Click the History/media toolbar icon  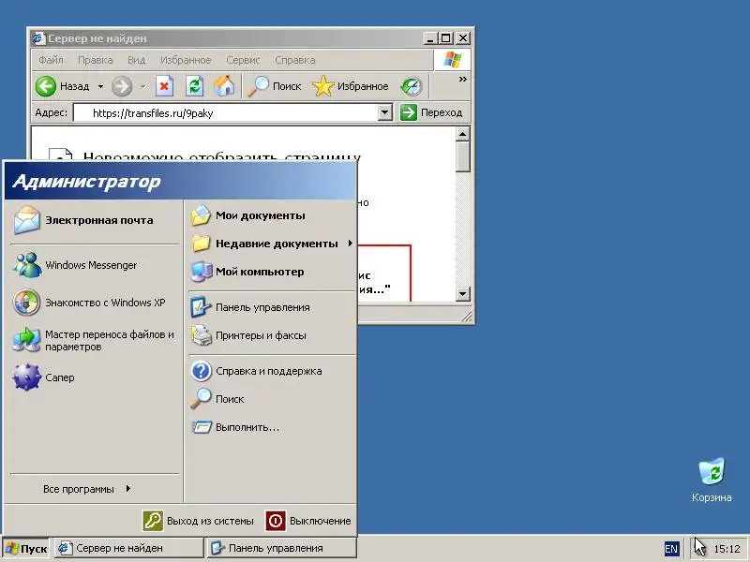tap(412, 86)
